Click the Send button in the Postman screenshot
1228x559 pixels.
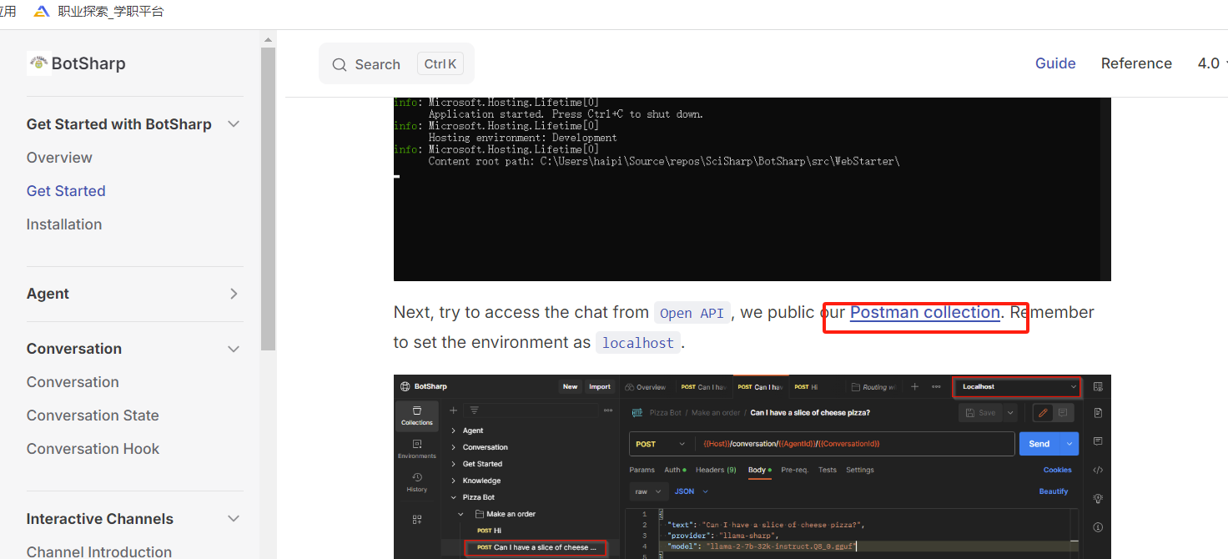coord(1039,444)
